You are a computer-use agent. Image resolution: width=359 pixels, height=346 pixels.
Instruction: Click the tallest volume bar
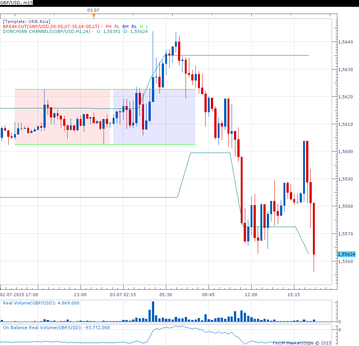(153, 312)
